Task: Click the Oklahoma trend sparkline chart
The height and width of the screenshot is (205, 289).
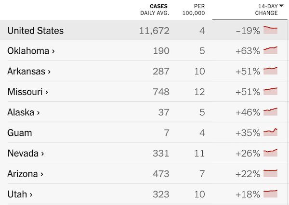Action: tap(271, 50)
